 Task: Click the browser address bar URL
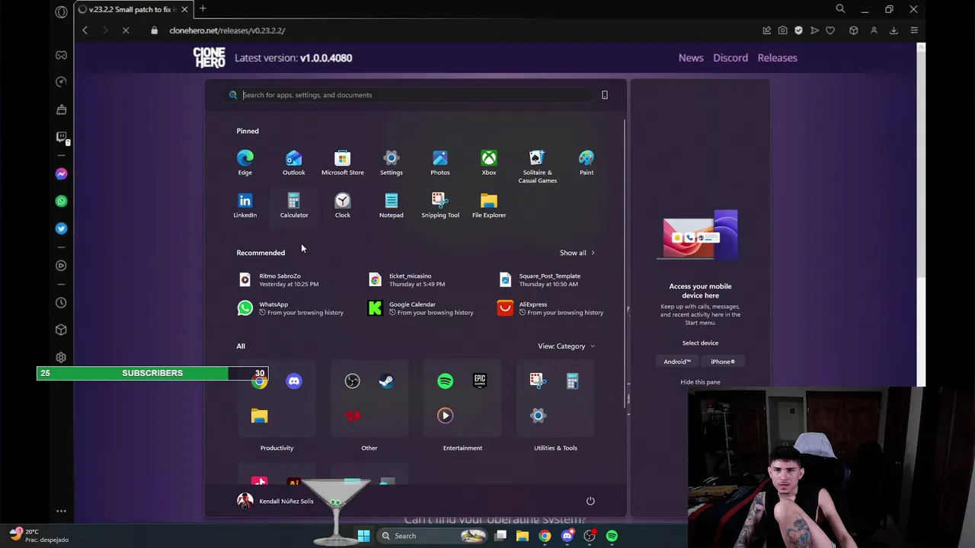[x=227, y=30]
